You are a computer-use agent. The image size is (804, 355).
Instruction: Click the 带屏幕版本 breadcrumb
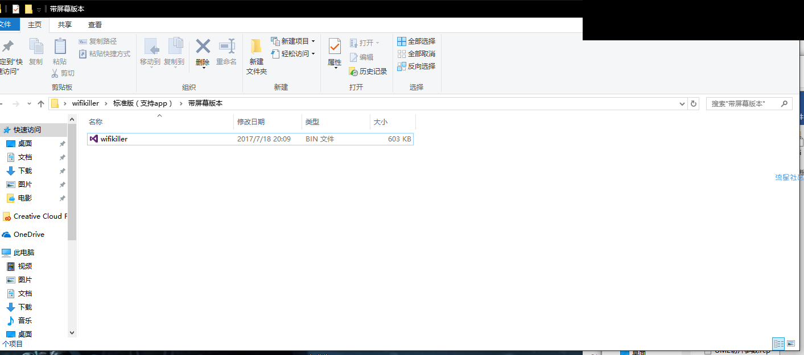(205, 103)
